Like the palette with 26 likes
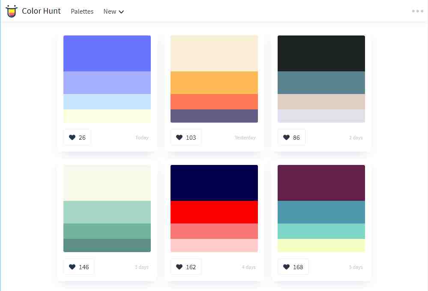428x291 pixels. click(x=77, y=138)
